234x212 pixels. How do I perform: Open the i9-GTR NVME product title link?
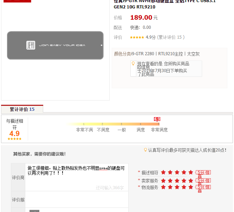(x=164, y=4)
